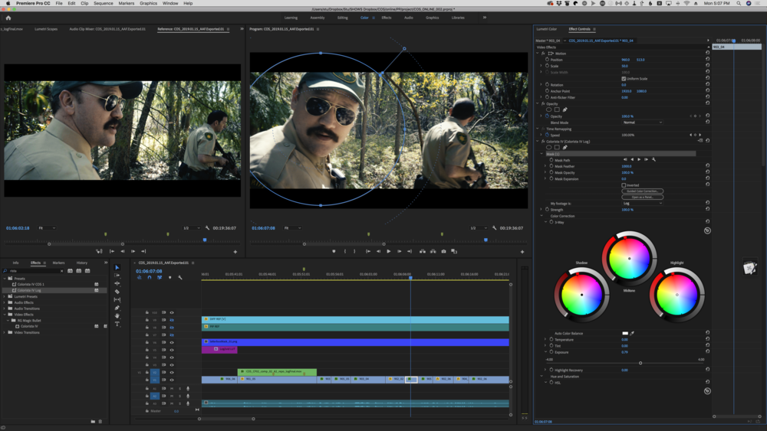Open timeline display settings wrench

click(x=180, y=277)
